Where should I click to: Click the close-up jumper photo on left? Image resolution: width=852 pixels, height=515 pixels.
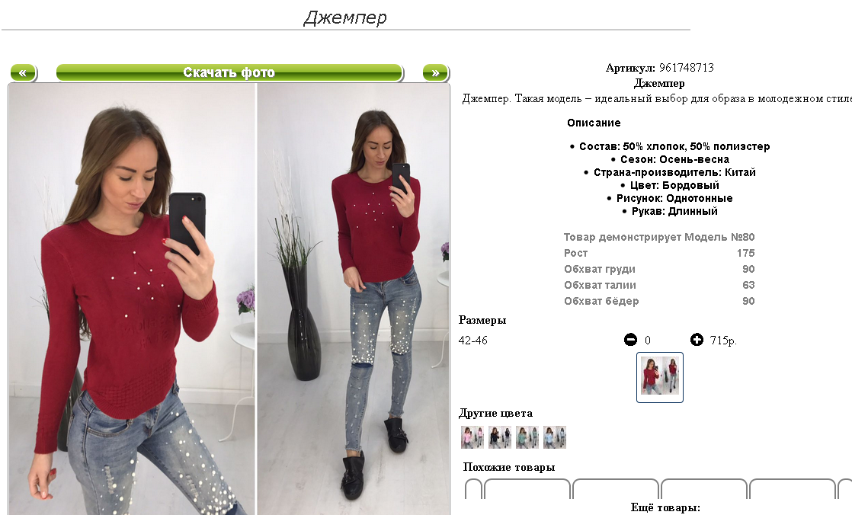coord(132,299)
